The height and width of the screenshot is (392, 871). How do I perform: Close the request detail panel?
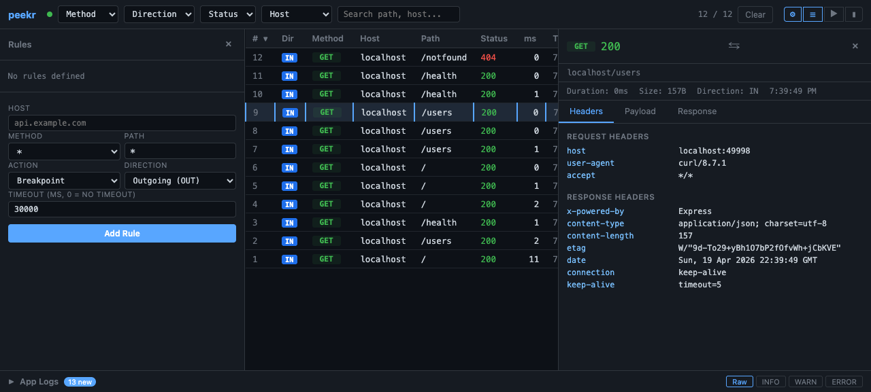855,46
